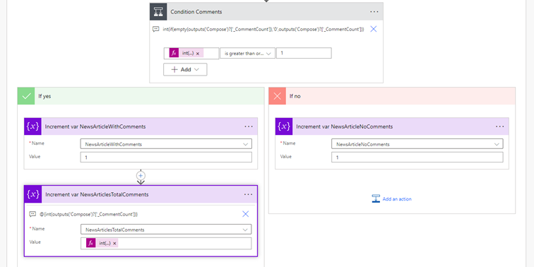
Task: Click the Increment var NewsArticleNoComments title
Action: (344, 126)
